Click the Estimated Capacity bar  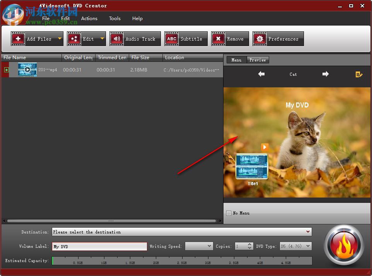tap(182, 261)
